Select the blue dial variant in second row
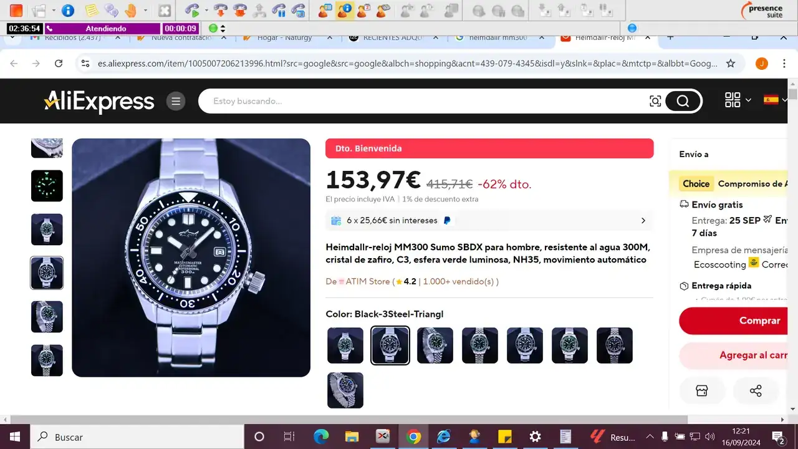The image size is (798, 449). [345, 390]
